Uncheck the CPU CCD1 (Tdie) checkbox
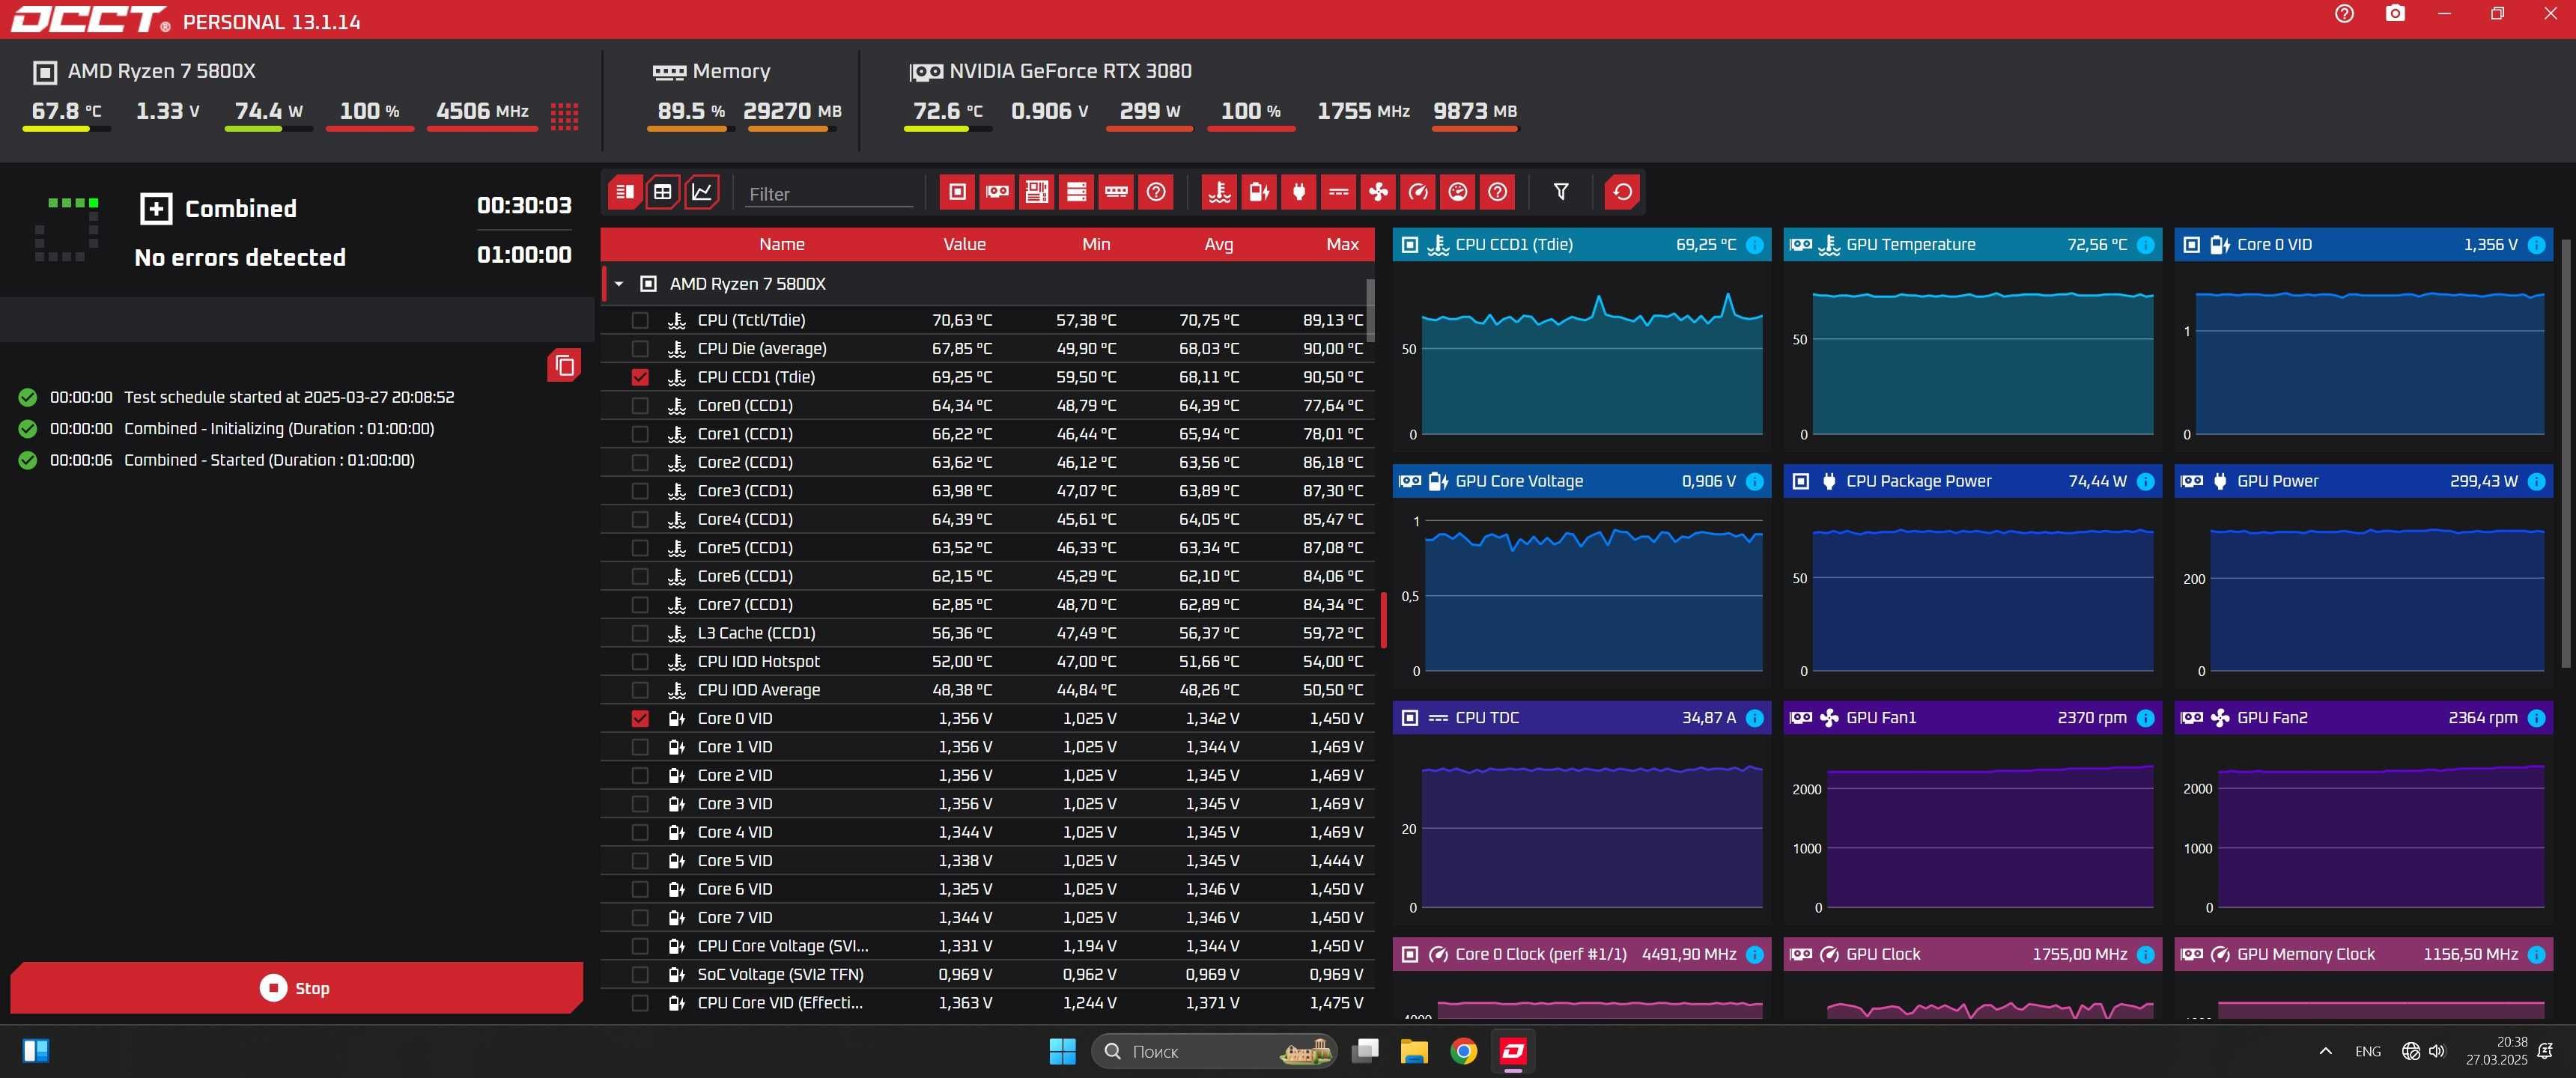 640,378
